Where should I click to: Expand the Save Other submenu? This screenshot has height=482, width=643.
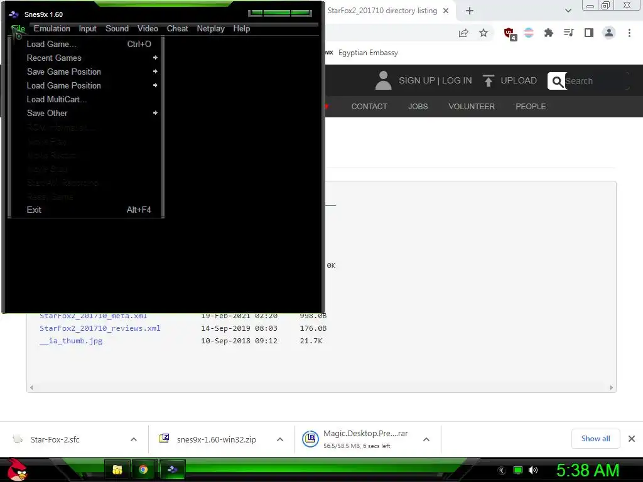(x=86, y=113)
